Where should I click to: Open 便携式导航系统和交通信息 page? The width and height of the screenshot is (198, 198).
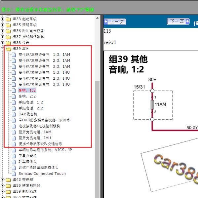pyautogui.click(x=40, y=144)
